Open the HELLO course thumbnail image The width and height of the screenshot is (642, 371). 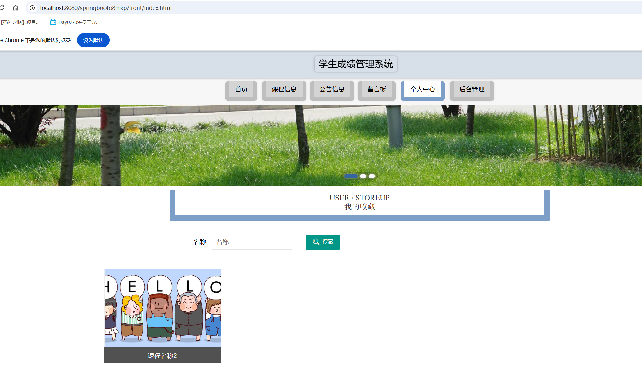162,308
